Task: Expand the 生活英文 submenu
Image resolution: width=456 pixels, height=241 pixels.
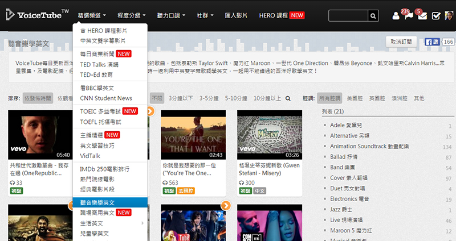Action: (x=109, y=223)
